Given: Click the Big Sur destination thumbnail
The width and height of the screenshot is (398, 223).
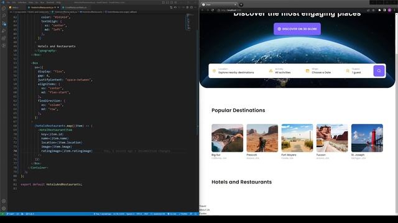Looking at the screenshot, I should (227, 138).
